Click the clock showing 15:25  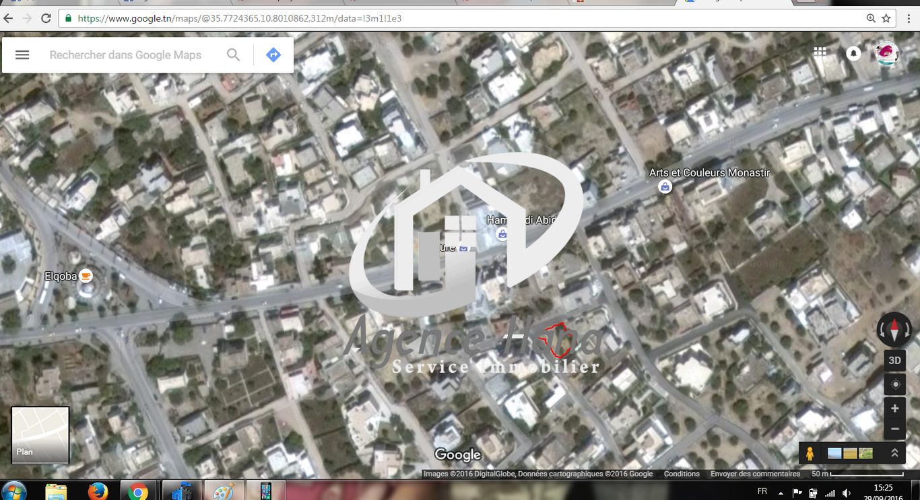click(x=883, y=487)
